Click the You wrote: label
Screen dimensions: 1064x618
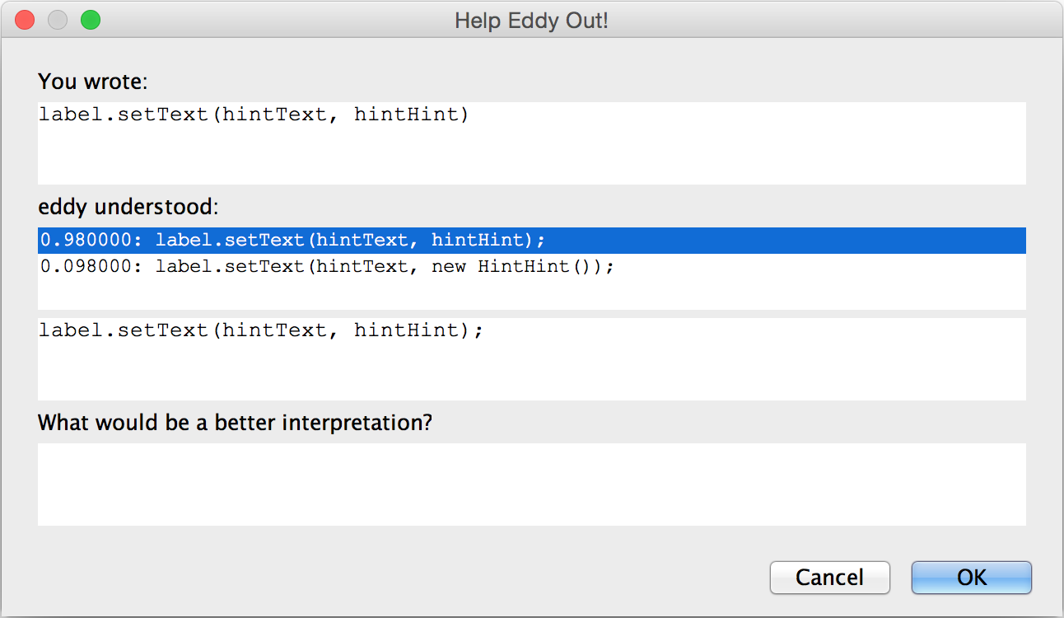(92, 82)
